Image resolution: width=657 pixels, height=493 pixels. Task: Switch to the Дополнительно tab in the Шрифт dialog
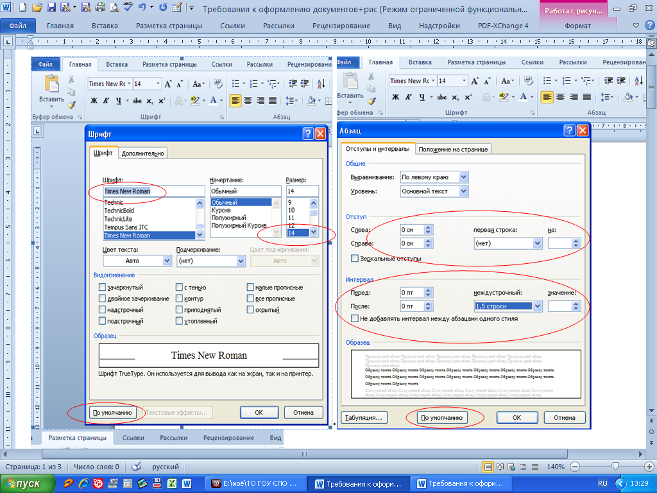click(143, 153)
